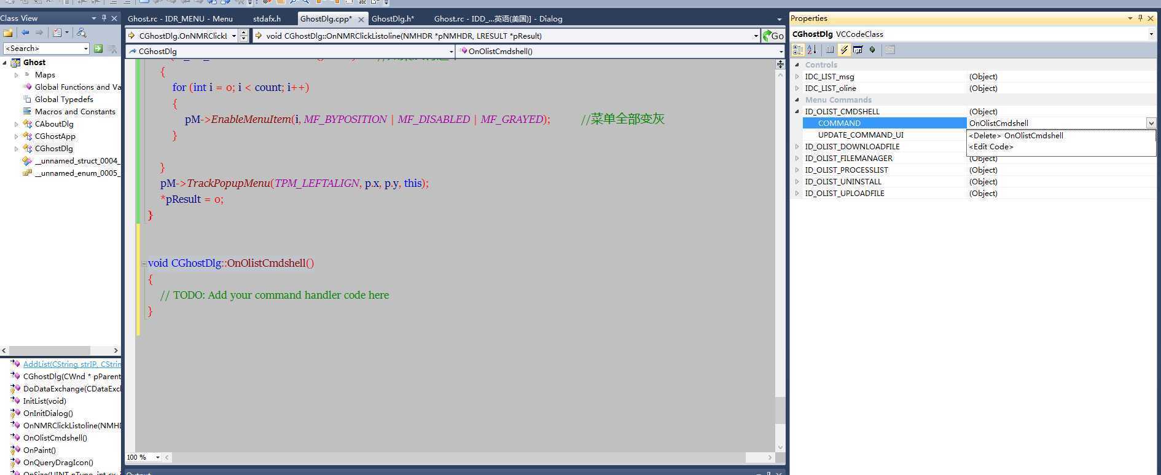The width and height of the screenshot is (1161, 475).
Task: Open Class View window position menu
Action: (94, 18)
